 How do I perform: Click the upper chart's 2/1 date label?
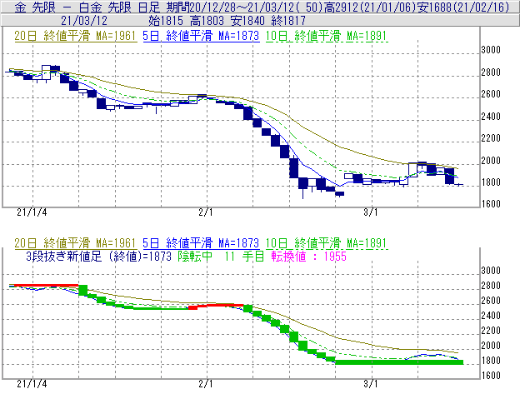click(206, 212)
